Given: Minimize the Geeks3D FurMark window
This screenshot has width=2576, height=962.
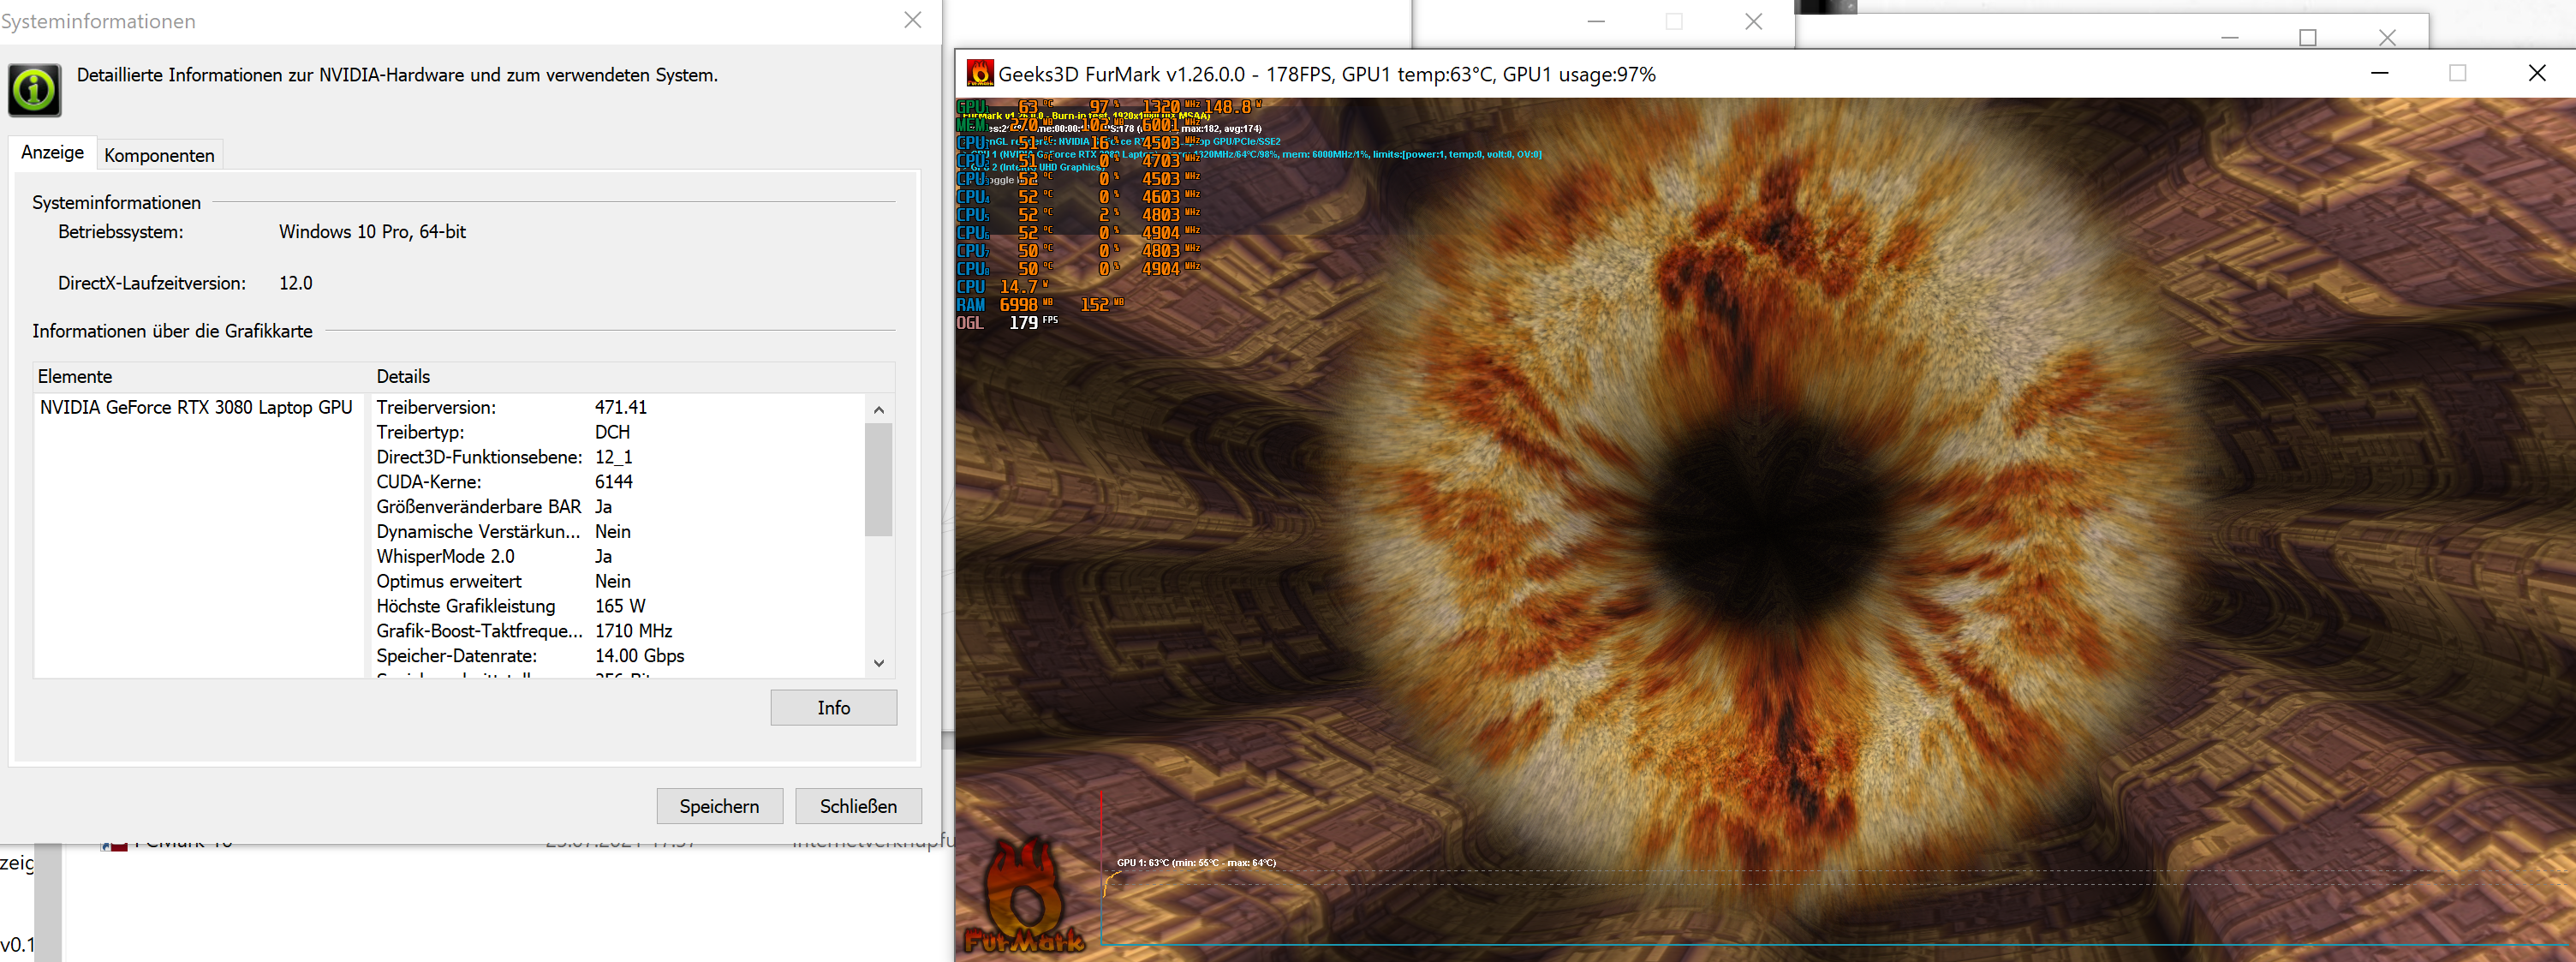Looking at the screenshot, I should [2379, 74].
